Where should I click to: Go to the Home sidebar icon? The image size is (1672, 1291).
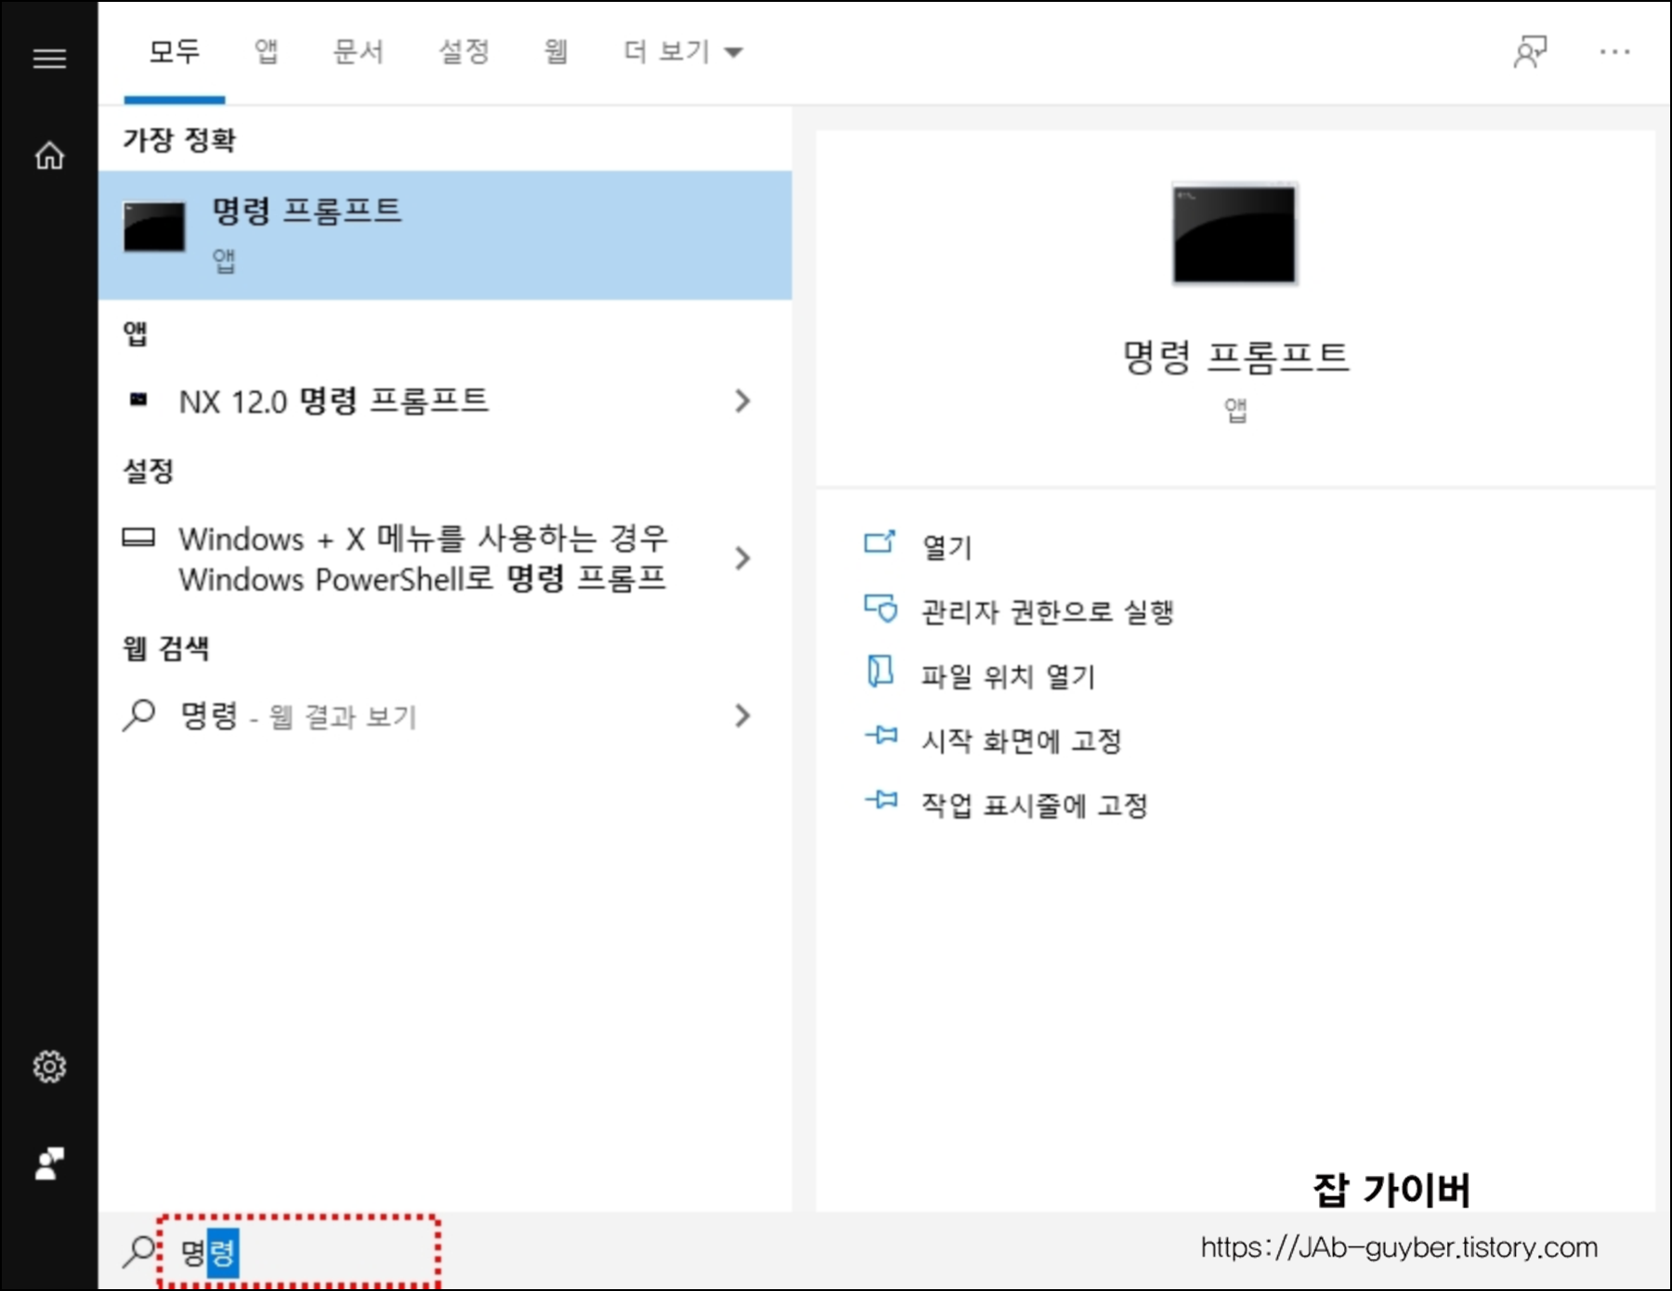click(x=49, y=155)
